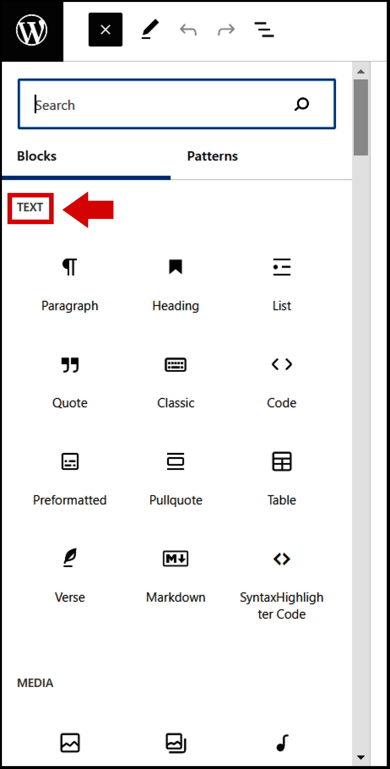Click the WordPress logo
This screenshot has width=390, height=769.
32,30
